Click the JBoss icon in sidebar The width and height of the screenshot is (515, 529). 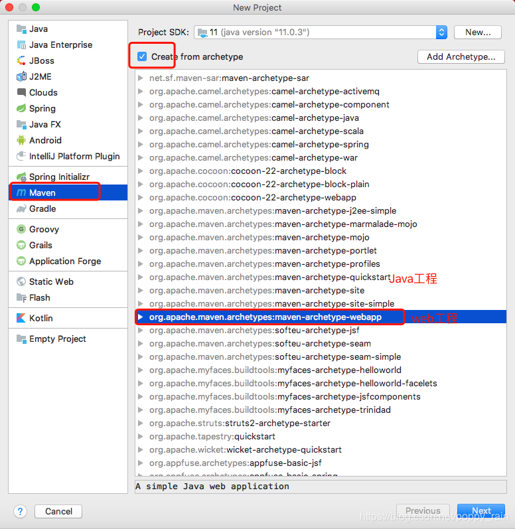[21, 60]
